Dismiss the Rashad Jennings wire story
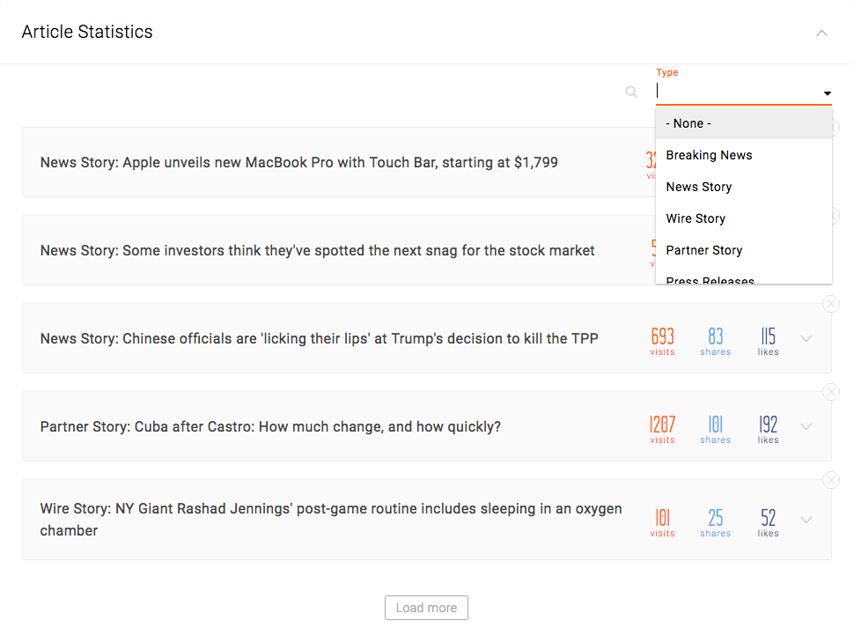854x643 pixels. (831, 480)
